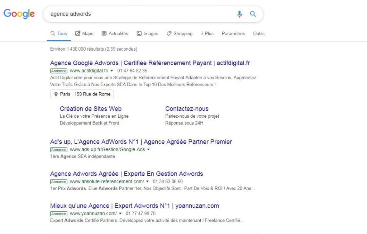Click the Shopping tag icon
The width and height of the screenshot is (367, 234).
(x=169, y=33)
